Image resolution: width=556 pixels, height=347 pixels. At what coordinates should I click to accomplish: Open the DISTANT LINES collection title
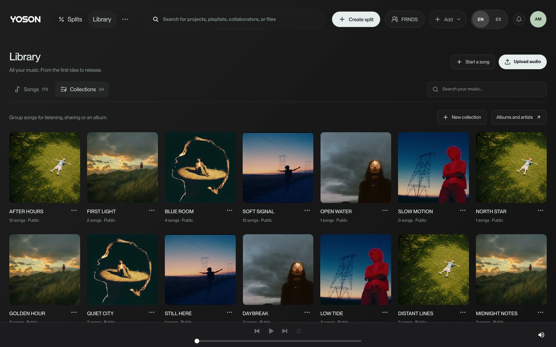tap(416, 314)
